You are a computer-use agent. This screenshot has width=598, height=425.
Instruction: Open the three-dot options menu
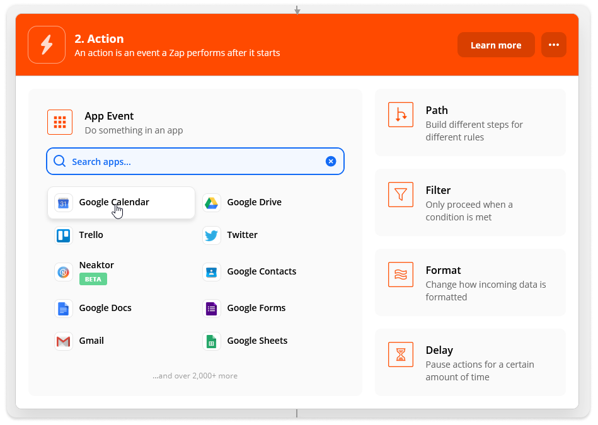click(x=554, y=45)
